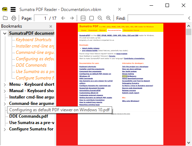
Task: Go to the next page arrow
Action: click(72, 18)
